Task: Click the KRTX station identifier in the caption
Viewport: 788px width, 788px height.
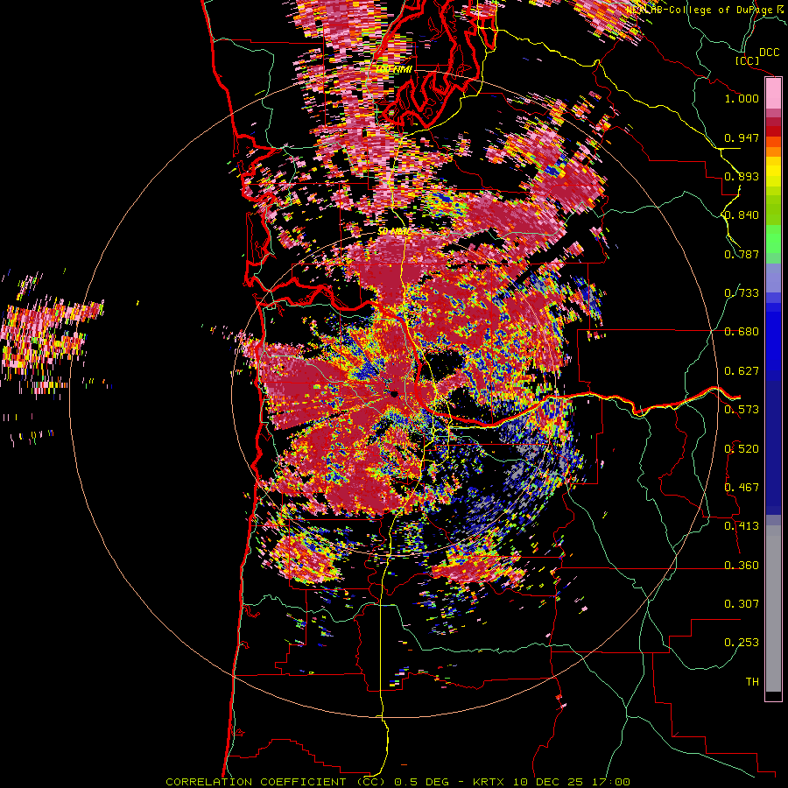Action: [489, 782]
